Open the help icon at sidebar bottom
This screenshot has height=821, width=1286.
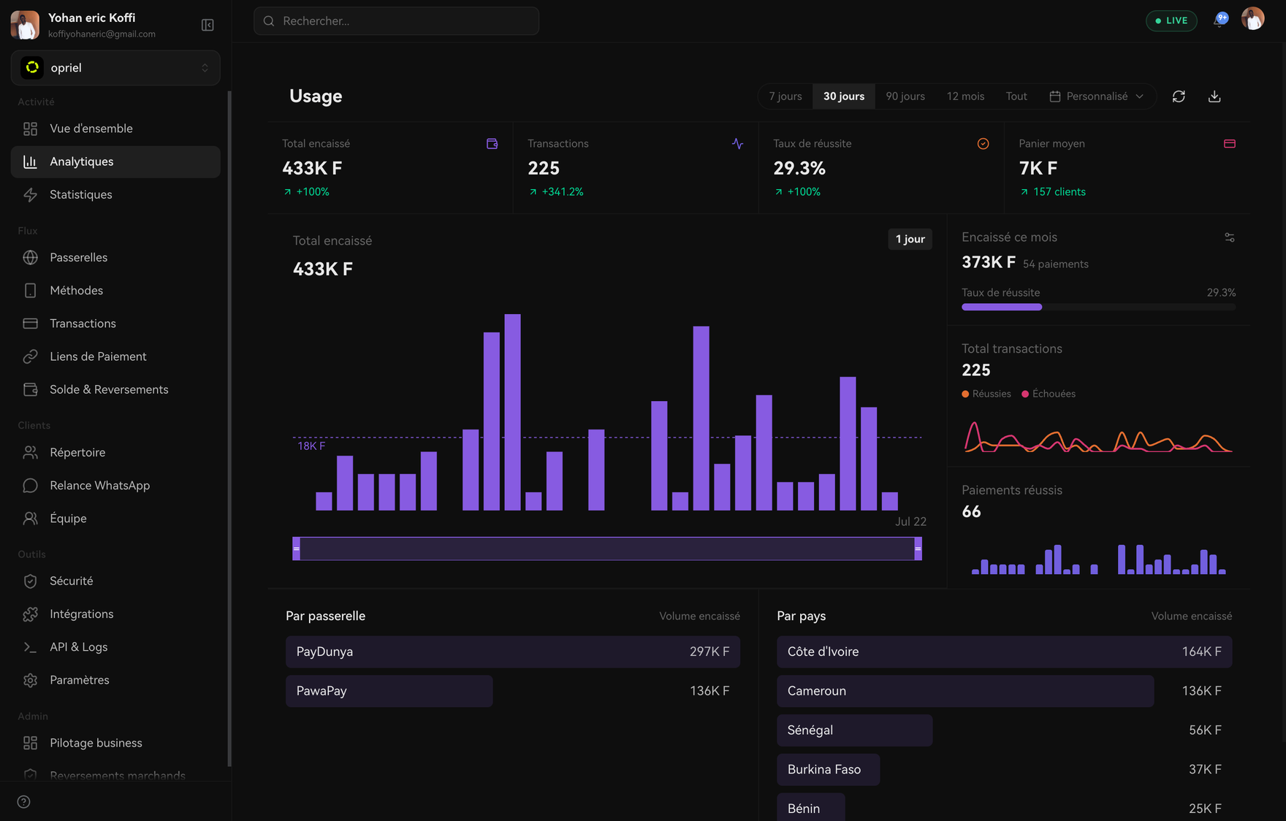pyautogui.click(x=24, y=802)
